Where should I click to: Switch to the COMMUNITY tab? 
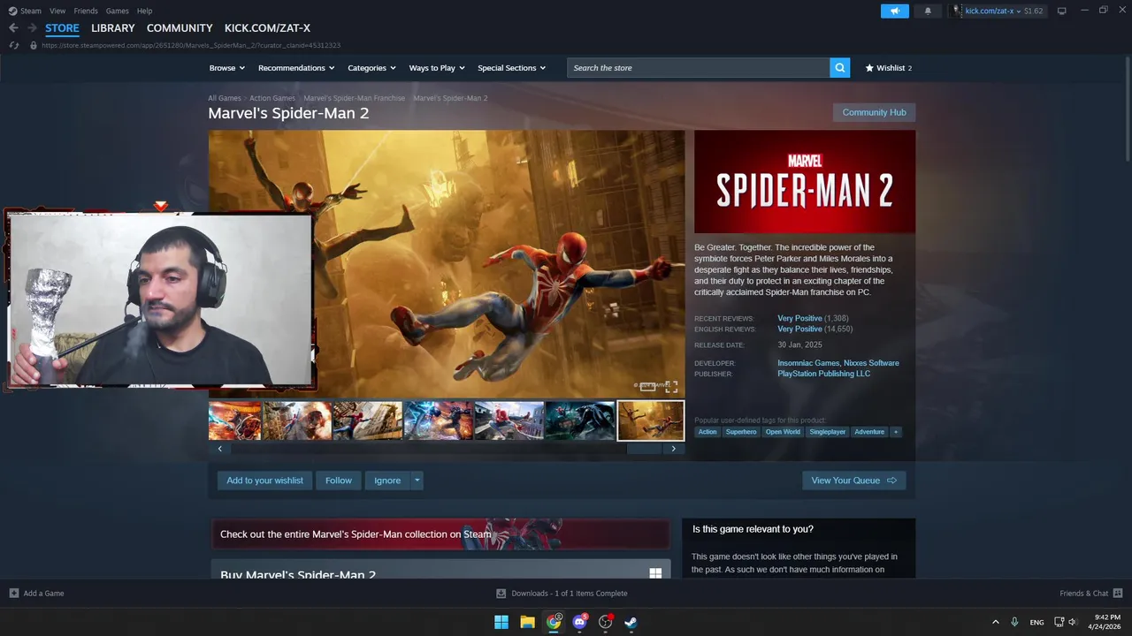(x=180, y=28)
